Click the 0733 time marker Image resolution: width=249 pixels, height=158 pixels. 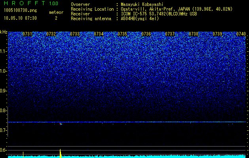click(x=75, y=34)
